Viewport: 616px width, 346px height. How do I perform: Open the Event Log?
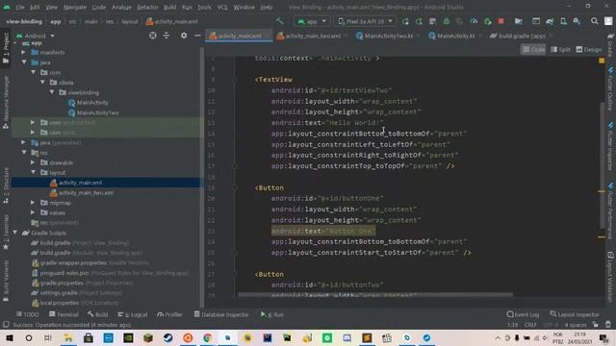pos(523,314)
